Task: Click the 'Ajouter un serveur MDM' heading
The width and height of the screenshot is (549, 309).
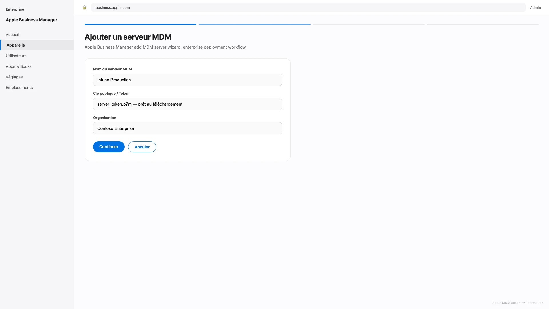Action: (x=128, y=37)
